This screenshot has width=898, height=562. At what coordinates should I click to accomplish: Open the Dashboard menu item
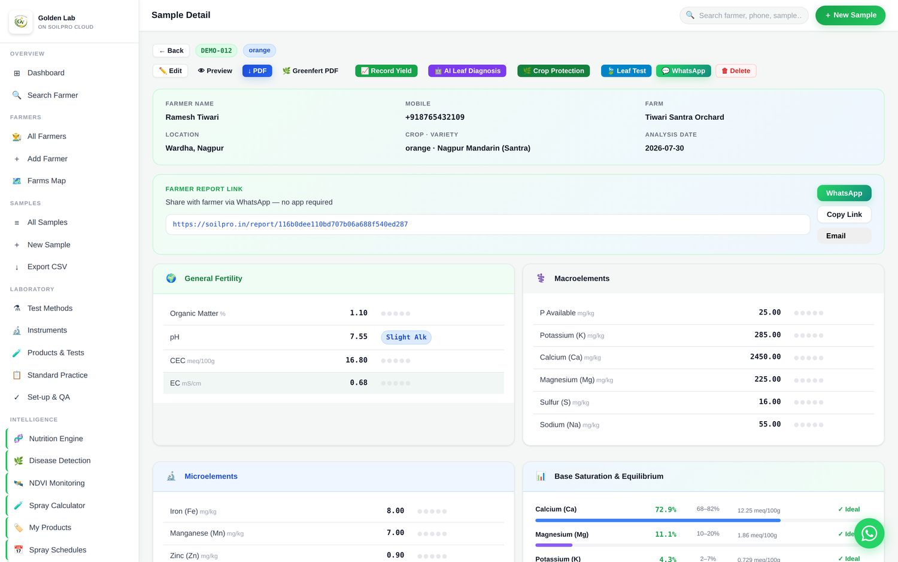[69, 73]
